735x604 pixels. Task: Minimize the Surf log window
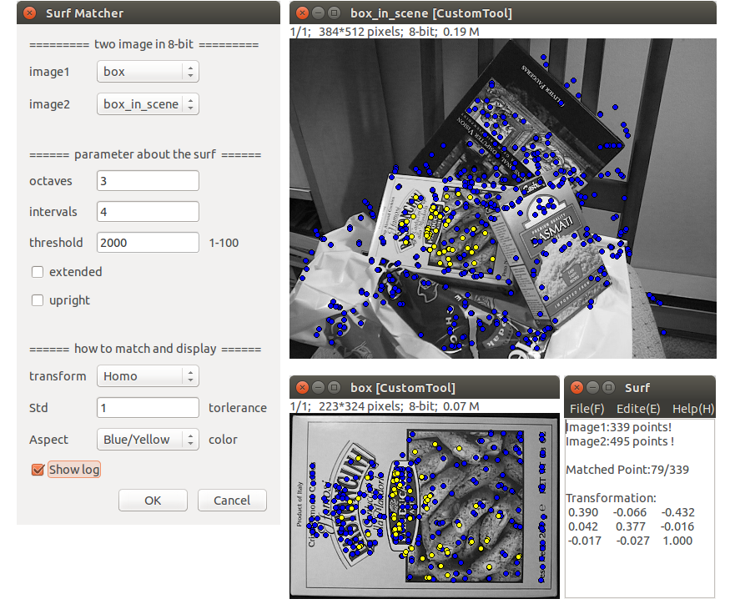(593, 388)
